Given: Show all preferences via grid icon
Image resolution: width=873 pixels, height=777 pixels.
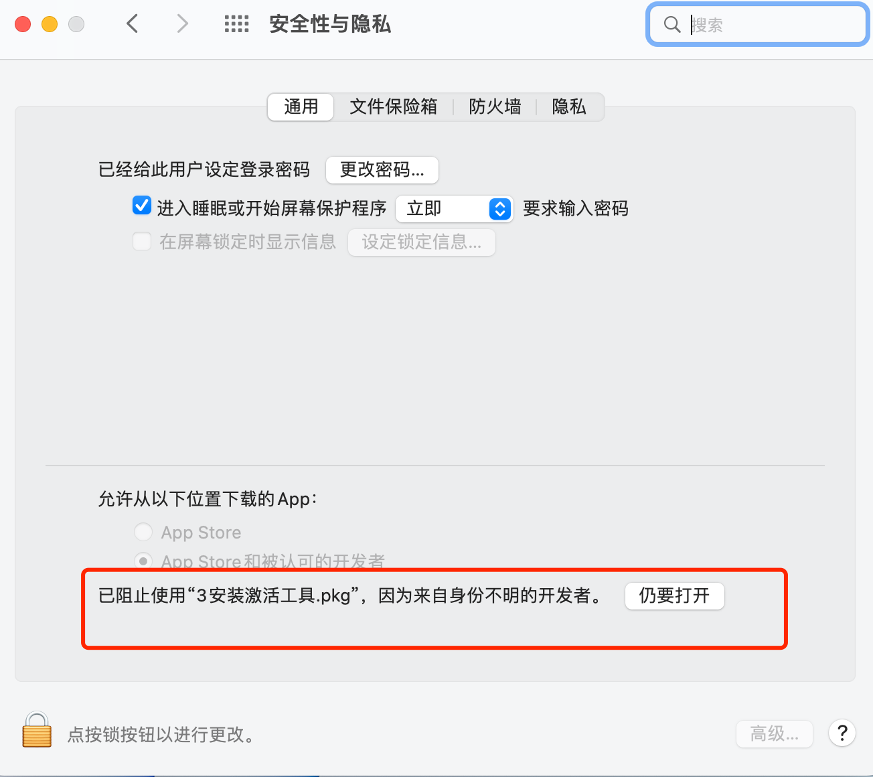Looking at the screenshot, I should (x=236, y=24).
